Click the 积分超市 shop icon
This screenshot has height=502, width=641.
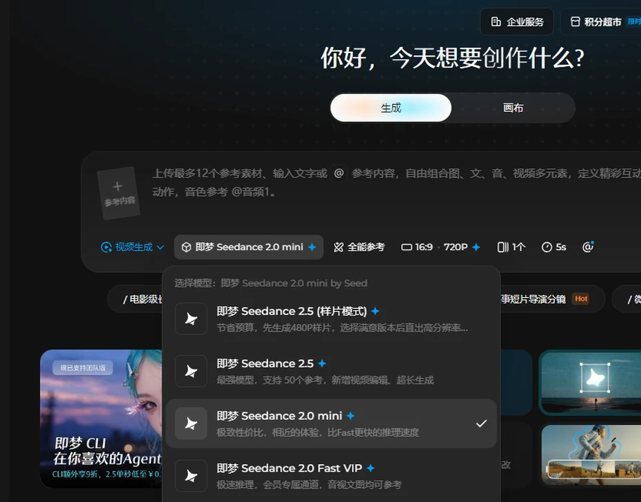coord(576,21)
